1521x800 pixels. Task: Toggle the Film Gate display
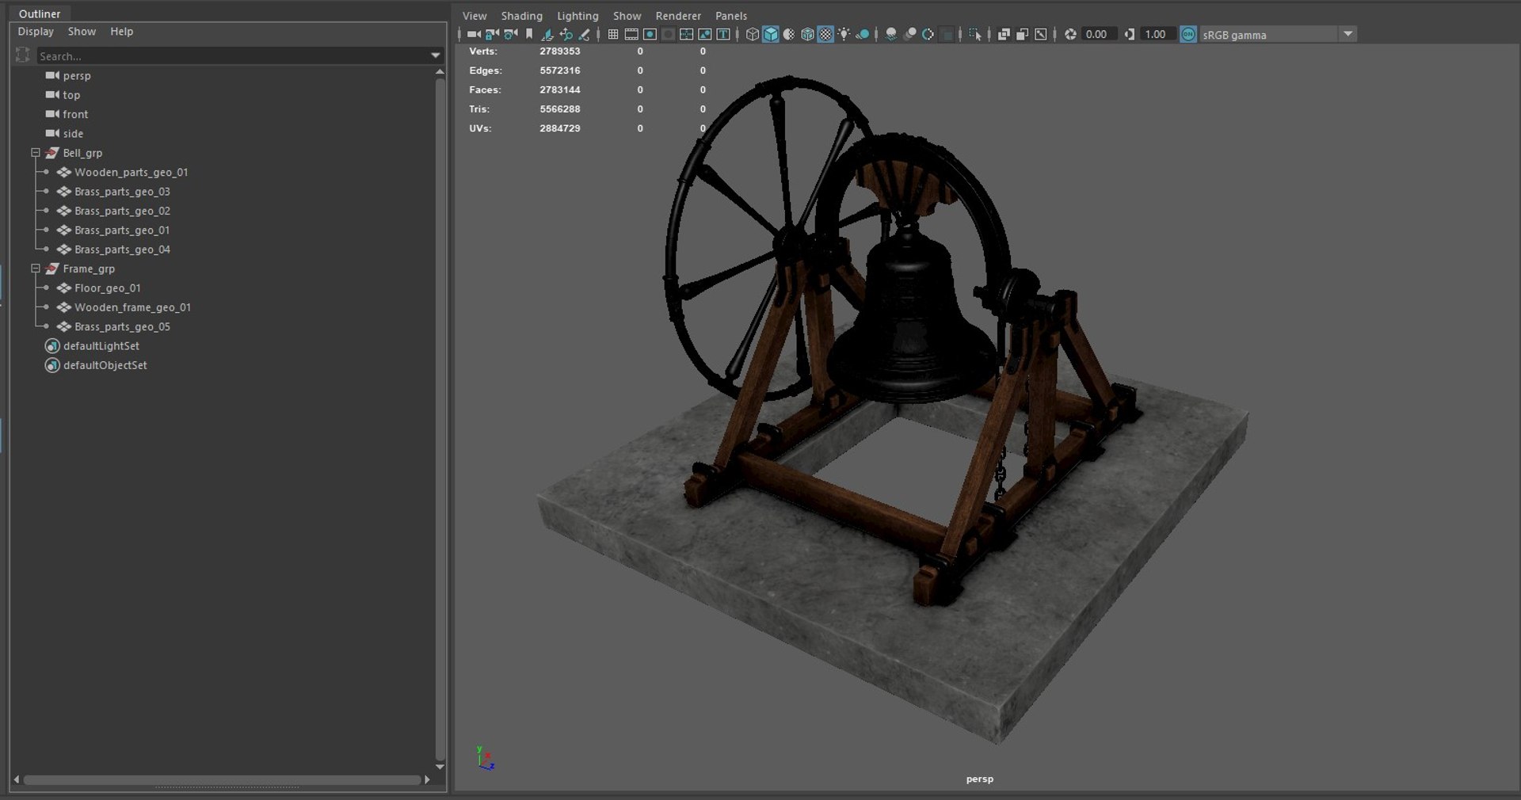(631, 34)
